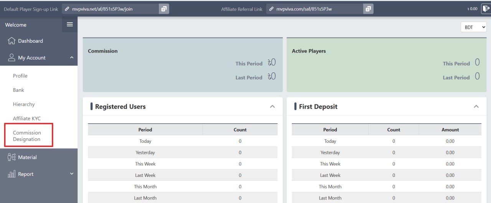The image size is (491, 203).
Task: Collapse the First Deposit panel
Action: pyautogui.click(x=476, y=107)
